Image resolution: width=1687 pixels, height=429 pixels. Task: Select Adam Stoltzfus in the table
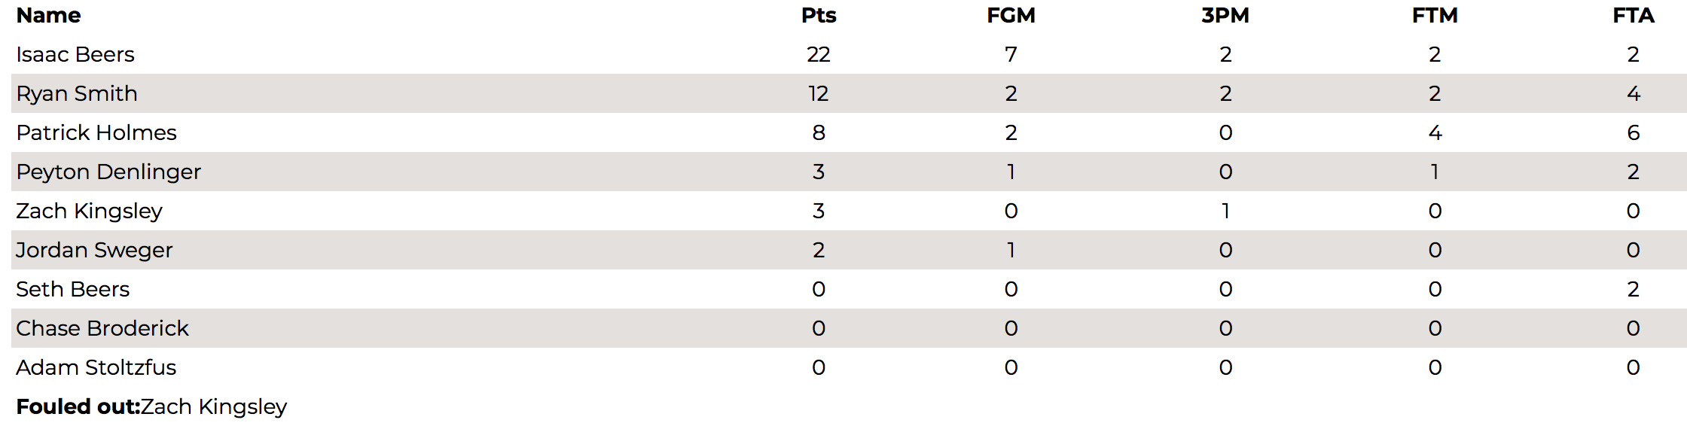(x=96, y=368)
